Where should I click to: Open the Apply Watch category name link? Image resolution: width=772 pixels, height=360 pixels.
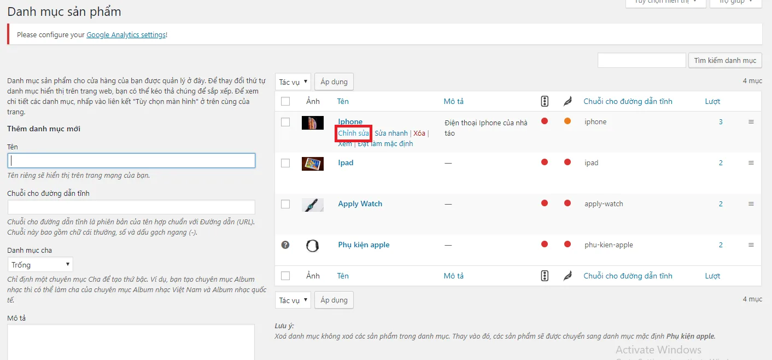tap(360, 204)
